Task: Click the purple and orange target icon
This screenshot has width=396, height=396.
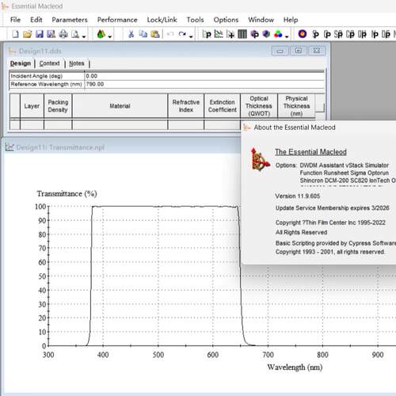Action: [303, 34]
